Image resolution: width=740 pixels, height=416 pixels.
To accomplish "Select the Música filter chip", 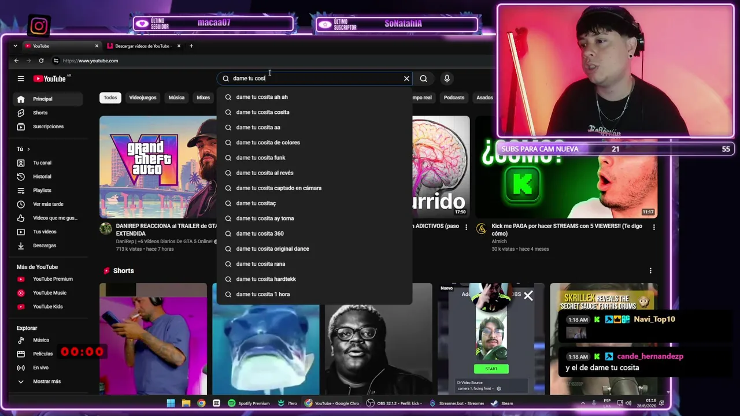I will point(176,98).
